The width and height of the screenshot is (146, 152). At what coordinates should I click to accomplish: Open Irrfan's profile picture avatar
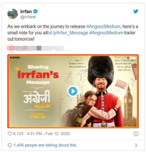(13, 14)
